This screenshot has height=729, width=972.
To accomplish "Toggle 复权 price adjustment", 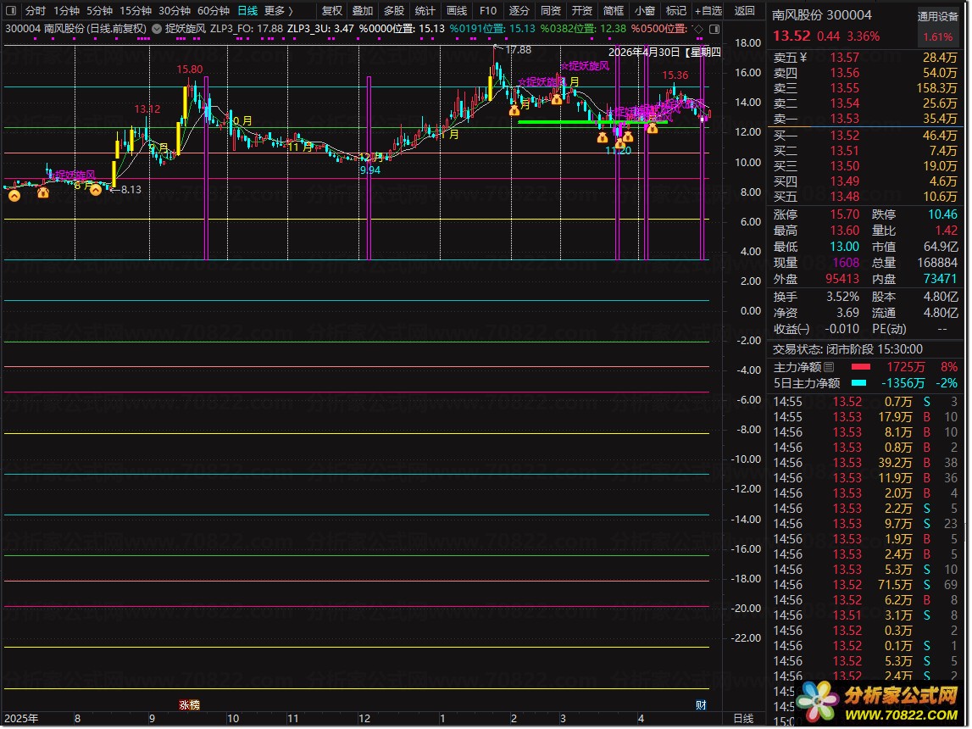I will click(x=332, y=10).
